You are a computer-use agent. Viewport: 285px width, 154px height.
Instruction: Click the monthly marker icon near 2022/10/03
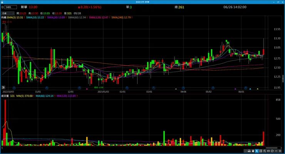[x=14, y=88]
